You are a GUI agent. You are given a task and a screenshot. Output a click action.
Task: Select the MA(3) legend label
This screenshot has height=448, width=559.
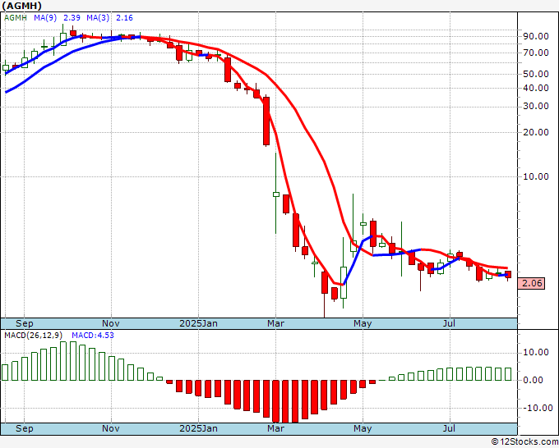click(x=98, y=17)
